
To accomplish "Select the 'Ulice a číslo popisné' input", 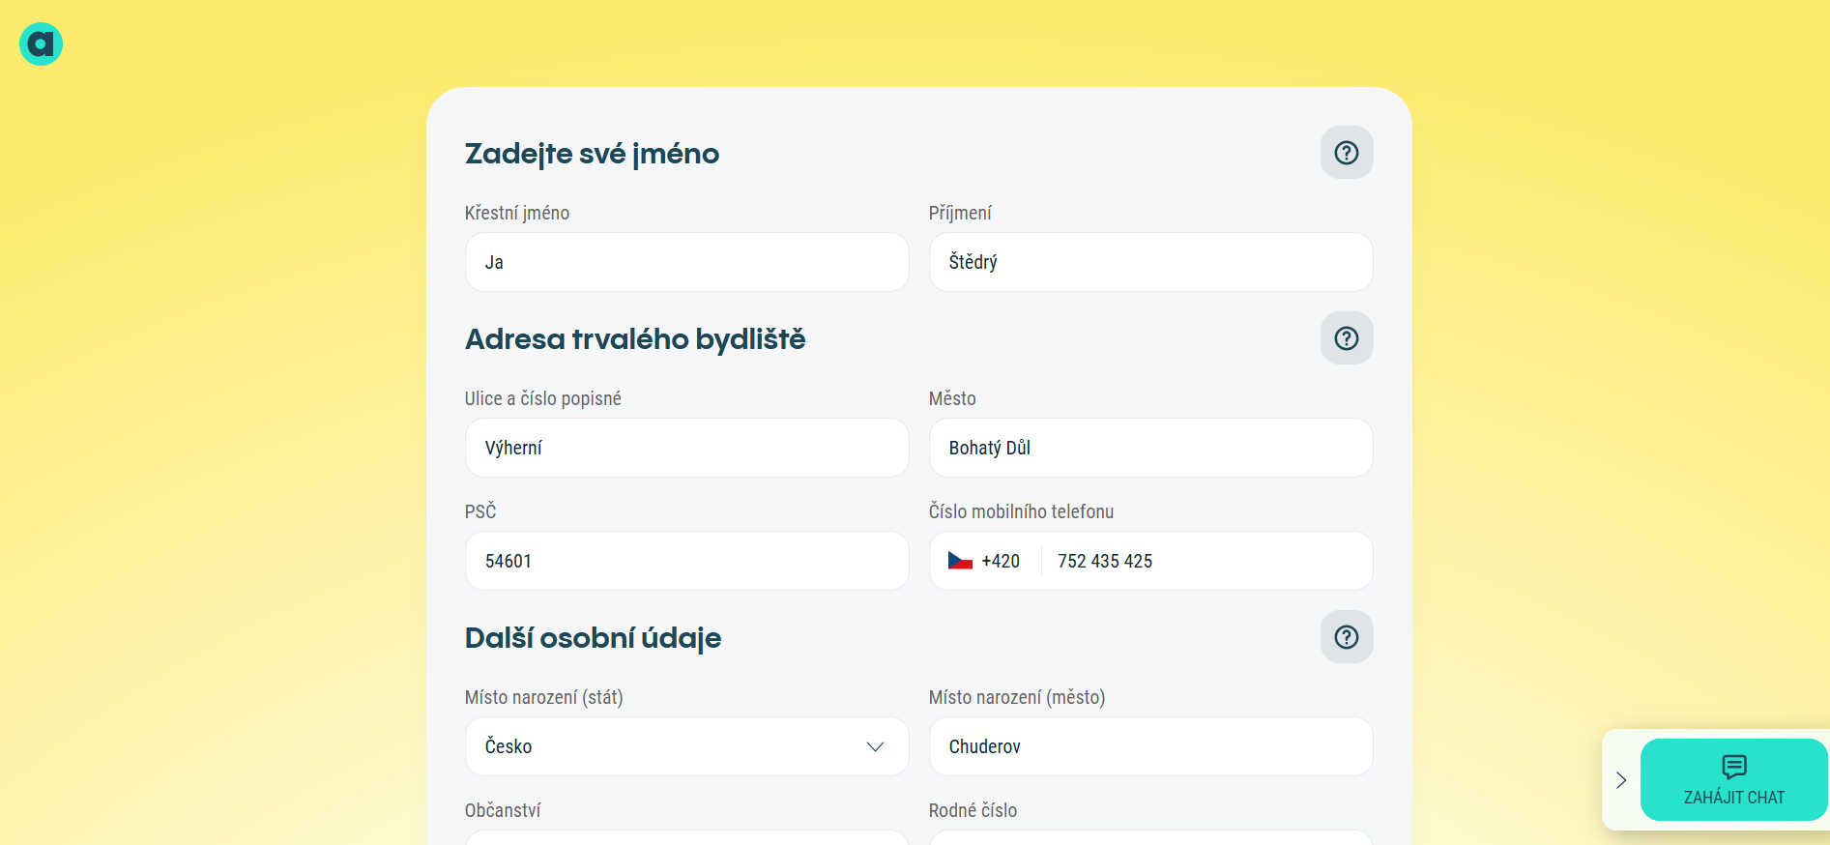I will pos(686,448).
